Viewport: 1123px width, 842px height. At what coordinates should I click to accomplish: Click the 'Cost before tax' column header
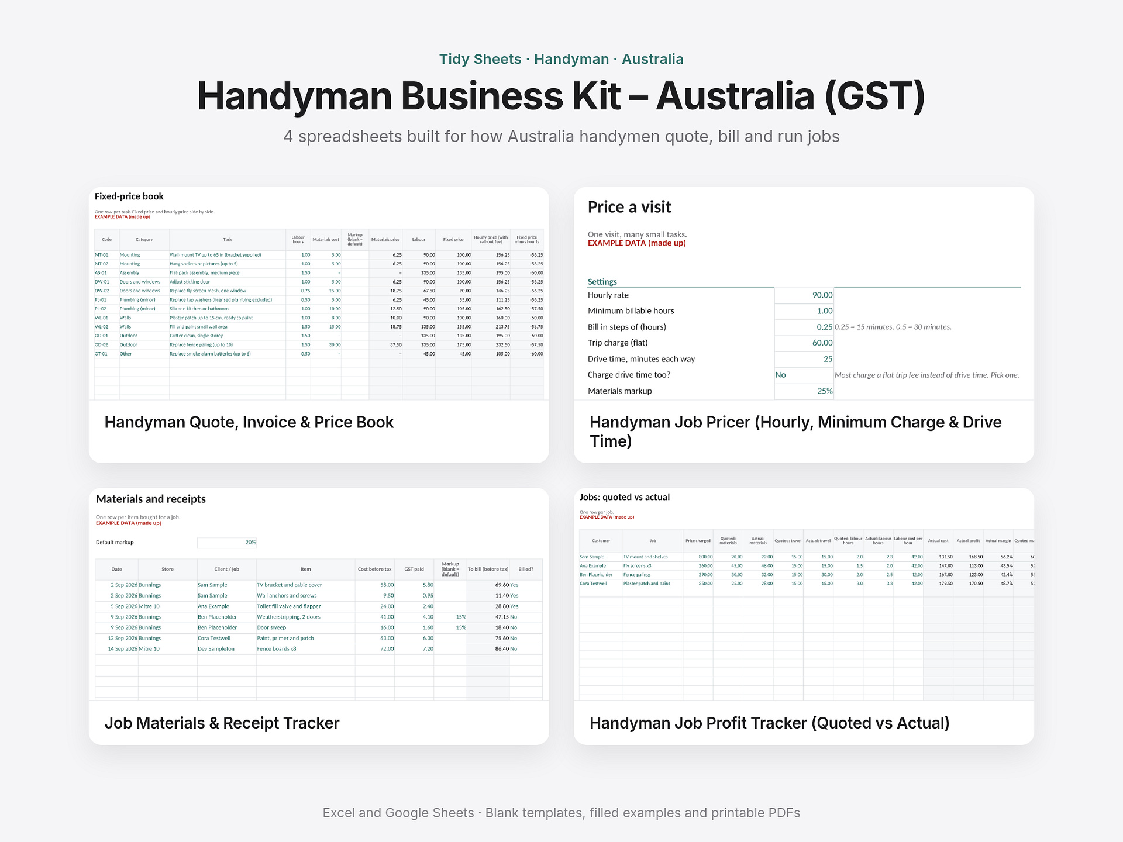coord(375,570)
